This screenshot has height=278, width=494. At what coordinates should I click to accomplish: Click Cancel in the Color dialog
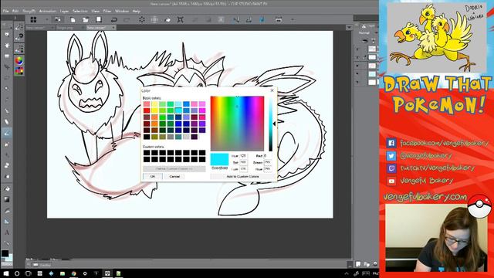tap(174, 176)
